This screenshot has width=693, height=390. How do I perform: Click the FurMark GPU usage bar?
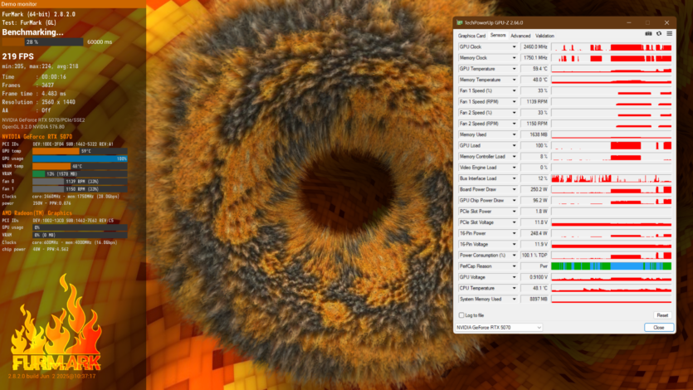pyautogui.click(x=80, y=158)
